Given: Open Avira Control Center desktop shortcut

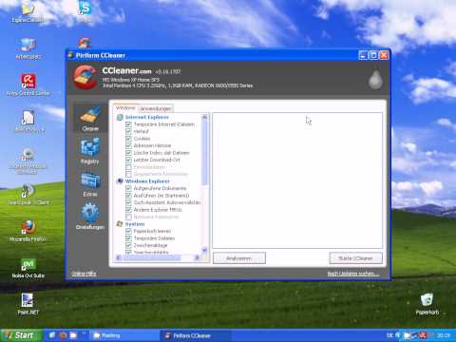Looking at the screenshot, I should click(28, 85).
